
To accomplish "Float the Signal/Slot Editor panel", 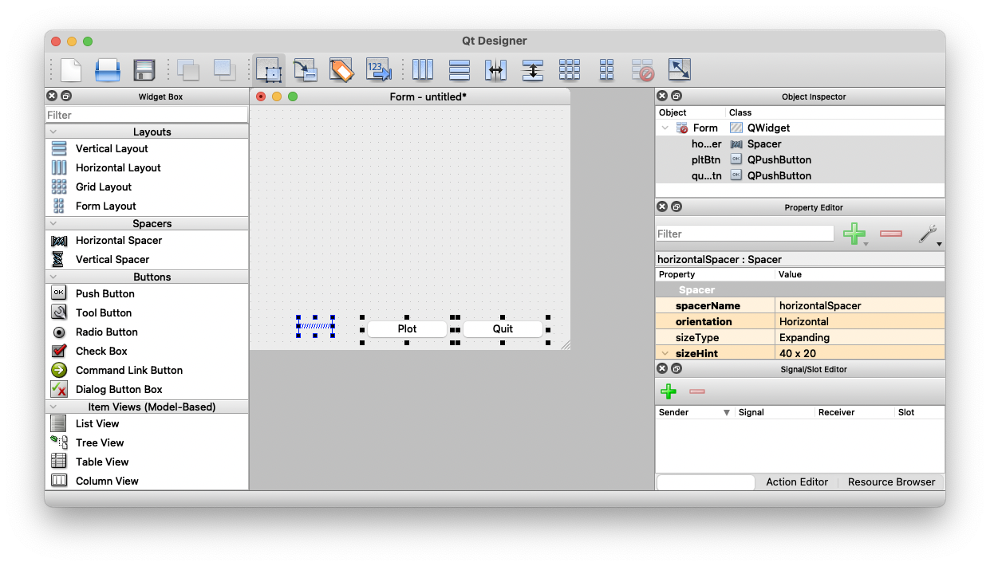I will coord(676,368).
